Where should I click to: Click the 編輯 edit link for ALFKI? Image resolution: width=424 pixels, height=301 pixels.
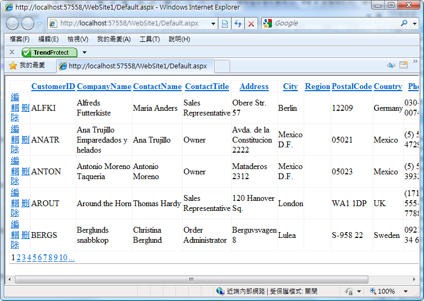(x=15, y=103)
